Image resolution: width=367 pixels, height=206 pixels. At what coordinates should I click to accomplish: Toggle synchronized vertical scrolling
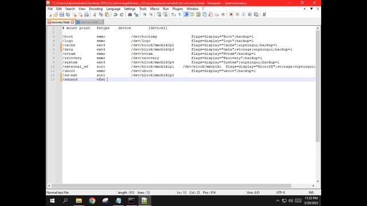pos(159,14)
